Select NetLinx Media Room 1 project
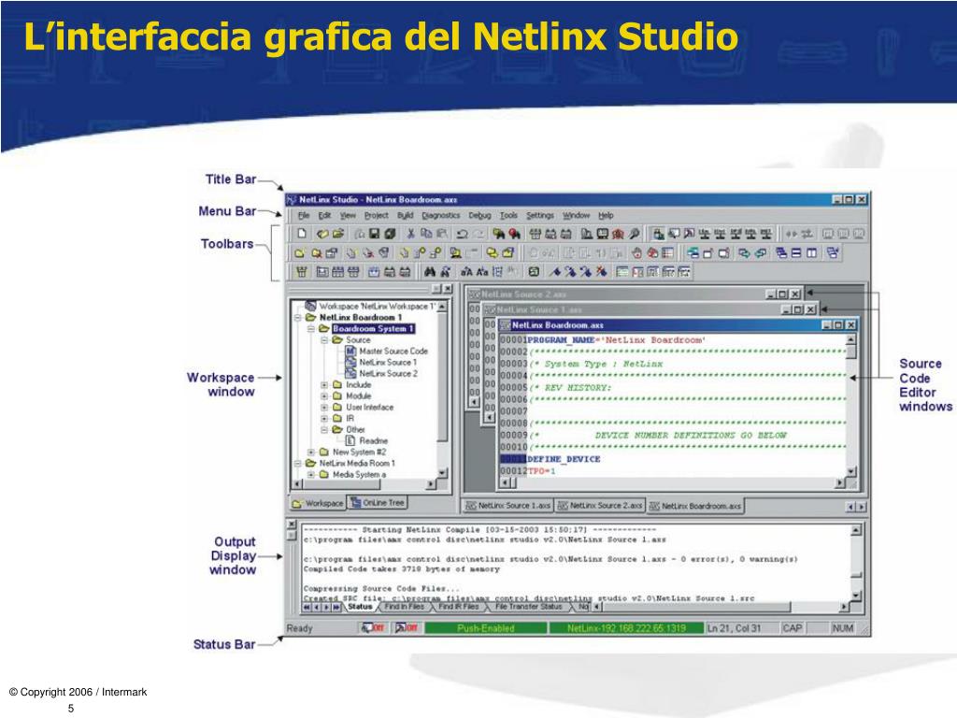The height and width of the screenshot is (718, 957). coord(357,463)
